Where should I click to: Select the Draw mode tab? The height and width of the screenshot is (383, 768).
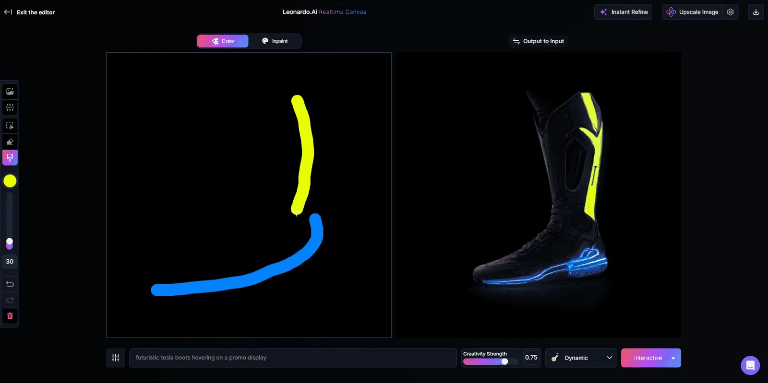click(223, 41)
